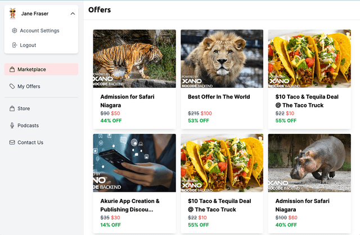Open the Marketplace sidebar item
This screenshot has height=235, width=360.
coord(31,70)
